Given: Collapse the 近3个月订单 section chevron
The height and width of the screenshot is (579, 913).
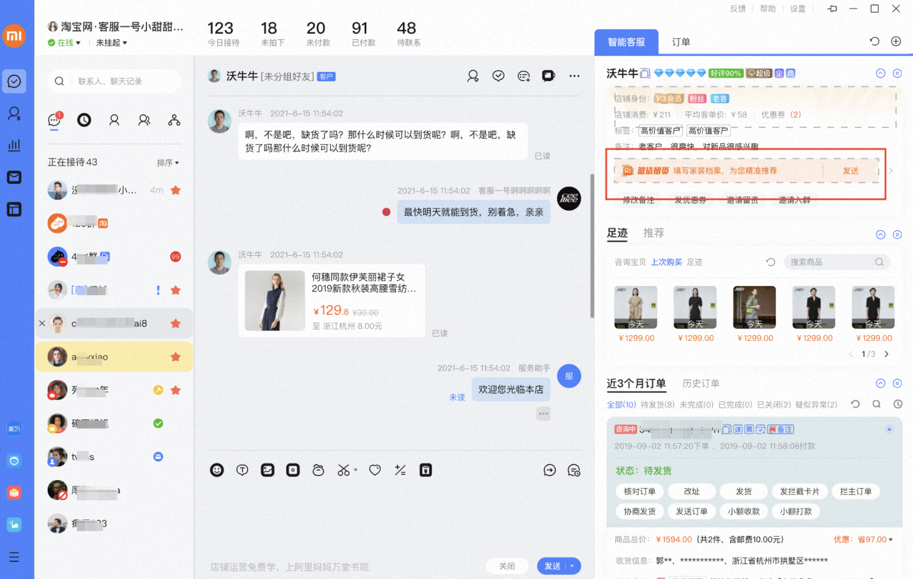Looking at the screenshot, I should click(x=881, y=383).
